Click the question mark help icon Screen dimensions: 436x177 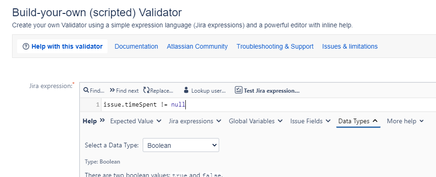[x=26, y=46]
